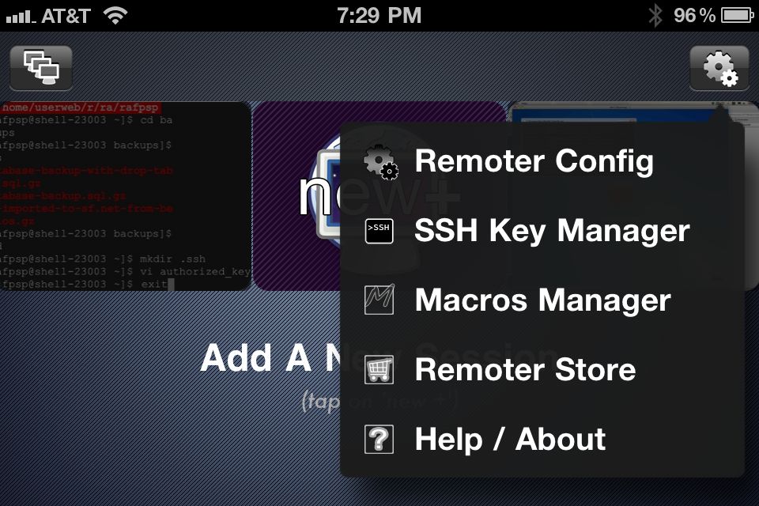Tap the Bluetooth status icon
The height and width of the screenshot is (506, 759).
click(655, 16)
